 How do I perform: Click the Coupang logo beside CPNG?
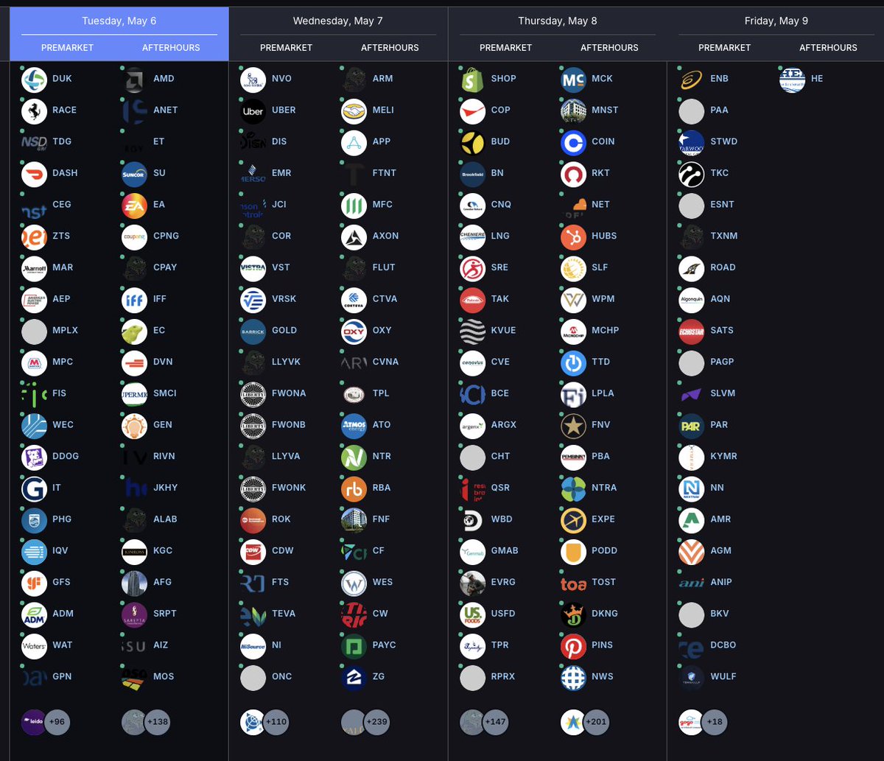pos(134,236)
